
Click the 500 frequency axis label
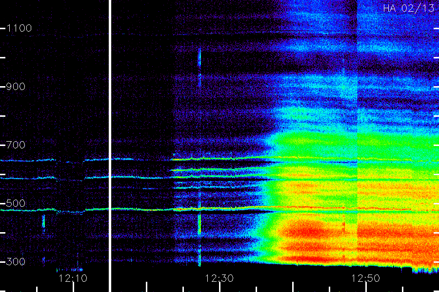[16, 203]
